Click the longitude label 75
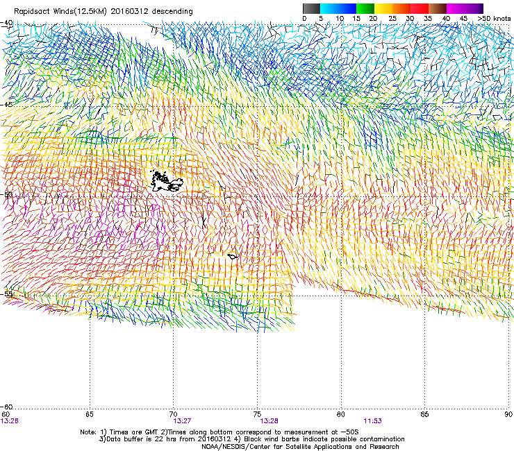The height and width of the screenshot is (451, 514). tap(257, 415)
